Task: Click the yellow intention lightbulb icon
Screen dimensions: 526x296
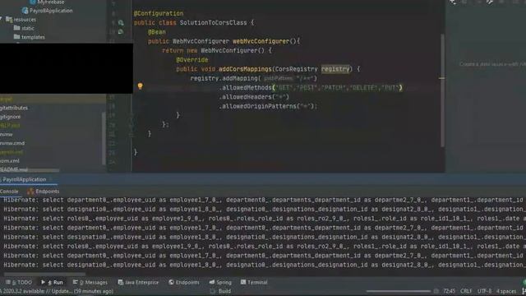Action: point(141,86)
